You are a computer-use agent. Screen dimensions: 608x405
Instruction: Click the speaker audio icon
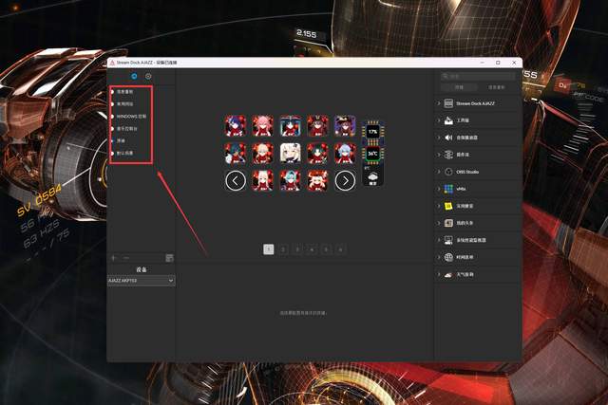pyautogui.click(x=448, y=138)
